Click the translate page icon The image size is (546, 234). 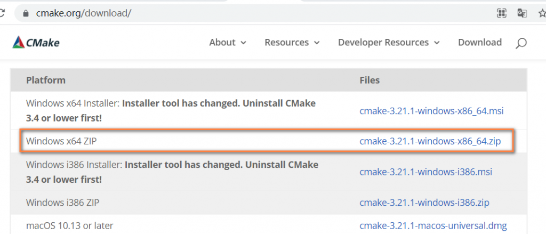click(x=522, y=13)
